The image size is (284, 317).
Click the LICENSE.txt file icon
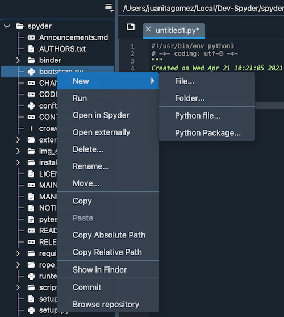coord(31,174)
